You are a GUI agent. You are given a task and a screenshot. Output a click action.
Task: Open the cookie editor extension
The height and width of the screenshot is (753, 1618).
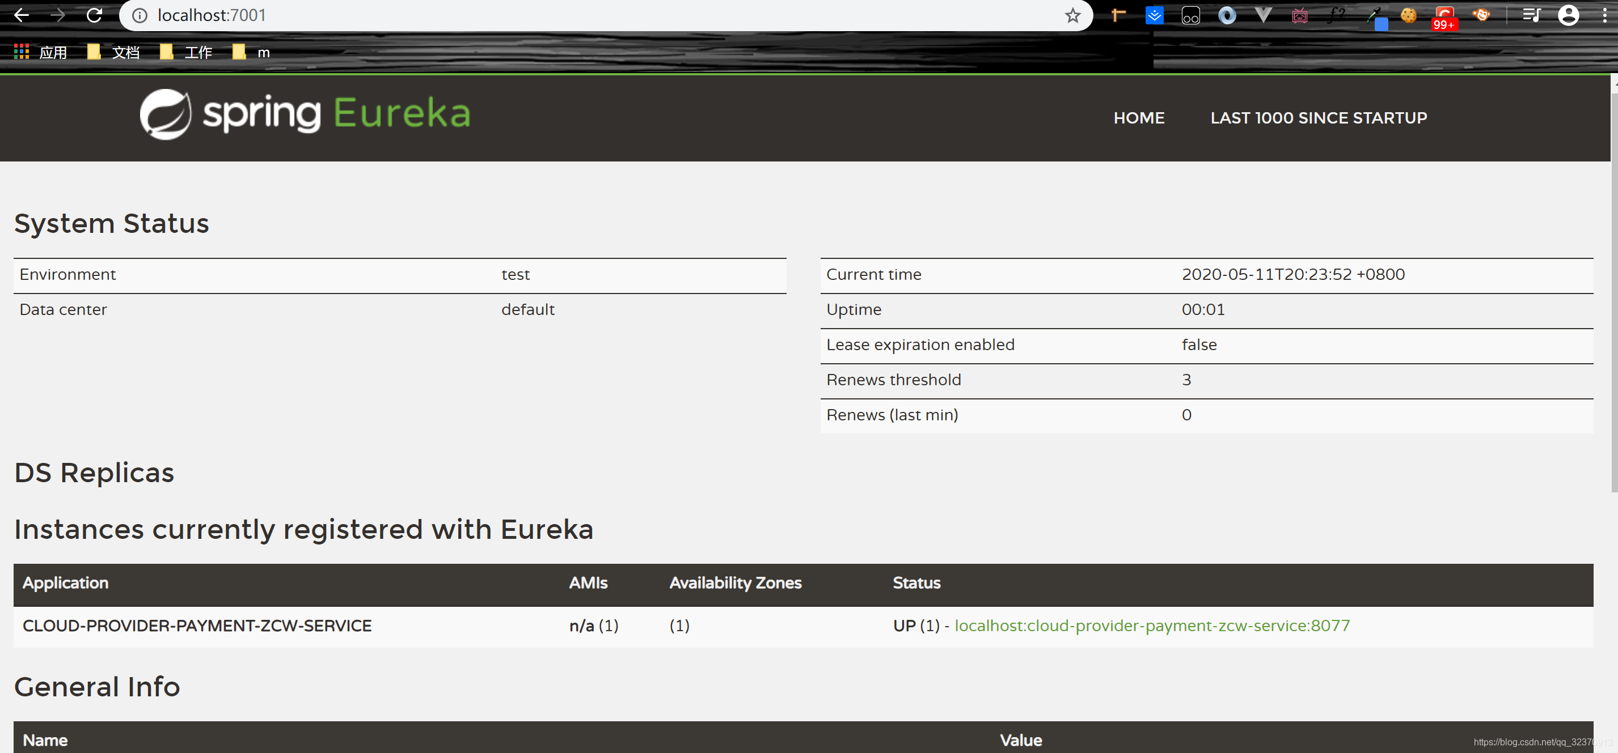point(1409,15)
